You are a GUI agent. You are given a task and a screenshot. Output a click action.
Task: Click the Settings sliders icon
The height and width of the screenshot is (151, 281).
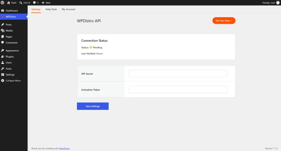3,74
